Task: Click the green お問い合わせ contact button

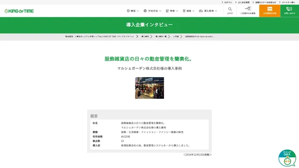Action: pos(290,11)
